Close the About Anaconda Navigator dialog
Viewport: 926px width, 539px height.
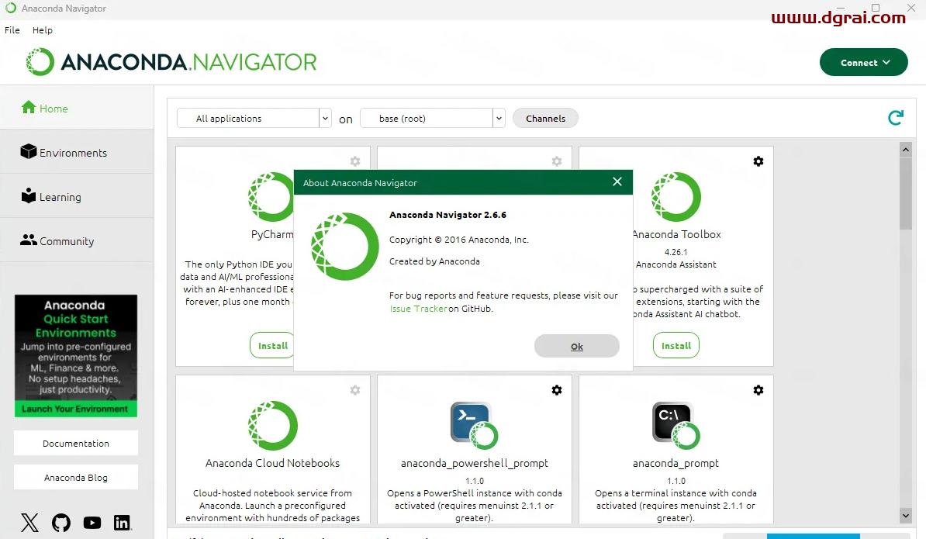[x=617, y=181]
